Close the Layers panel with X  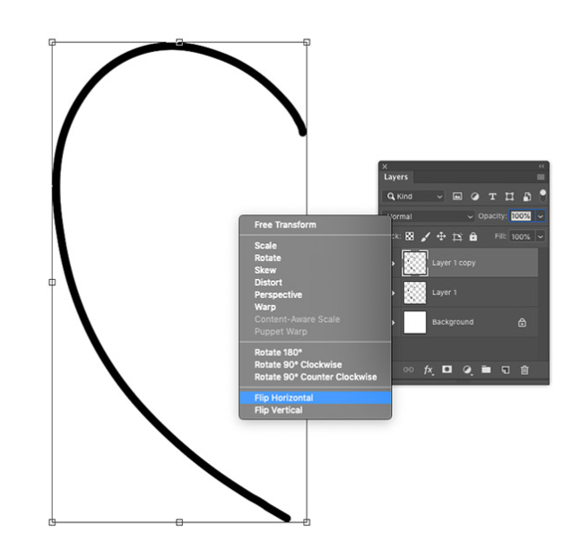pos(385,166)
